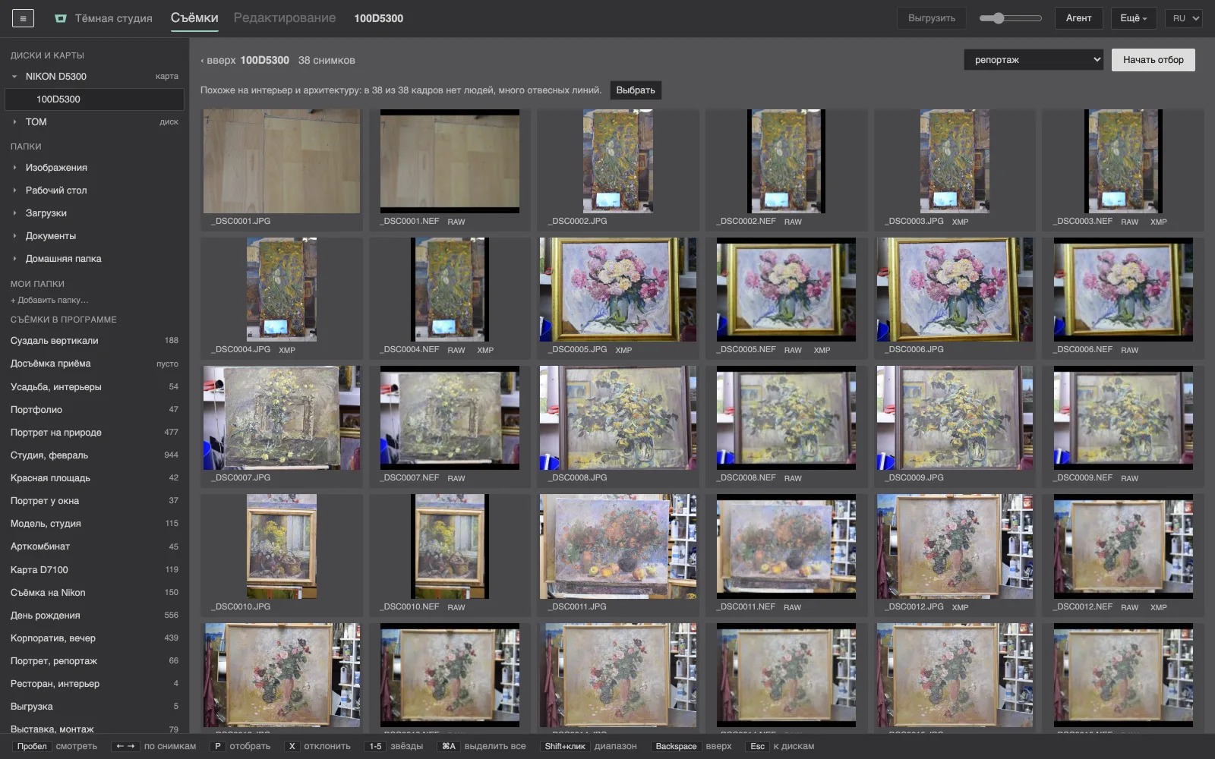The height and width of the screenshot is (759, 1215).
Task: Expand the Документы folder
Action: (x=14, y=236)
